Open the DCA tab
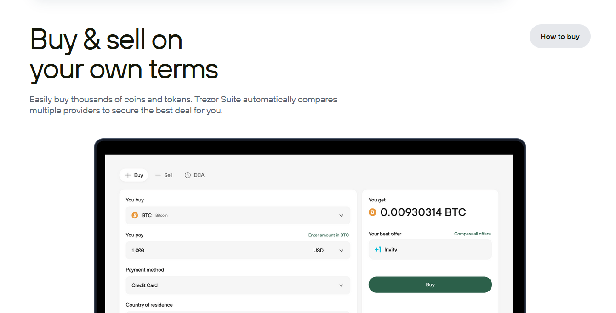The height and width of the screenshot is (313, 616). pyautogui.click(x=194, y=175)
